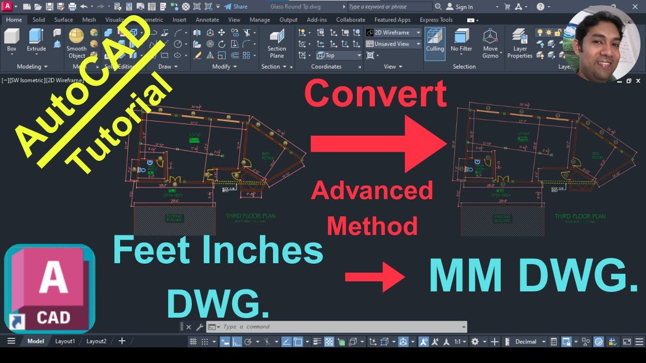Open the Quick Properties status icon
646x363 pixels.
coord(554,341)
